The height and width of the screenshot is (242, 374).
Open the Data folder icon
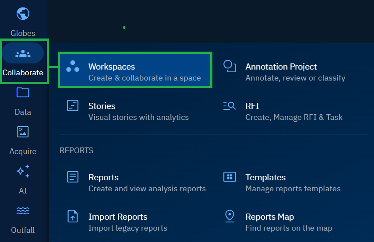coord(23,92)
